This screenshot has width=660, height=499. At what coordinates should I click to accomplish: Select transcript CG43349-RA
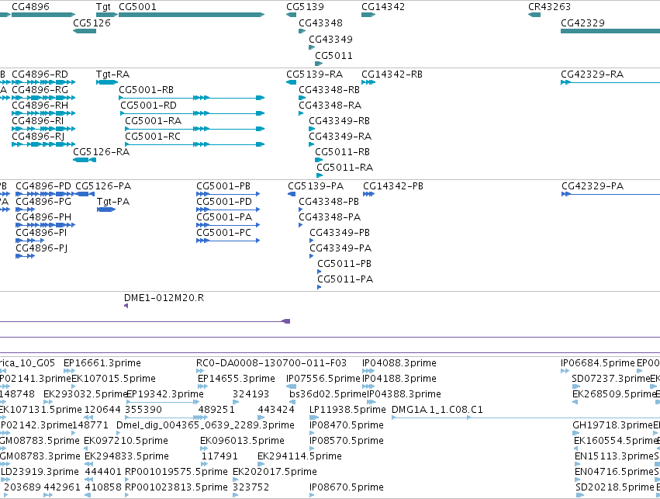(312, 144)
